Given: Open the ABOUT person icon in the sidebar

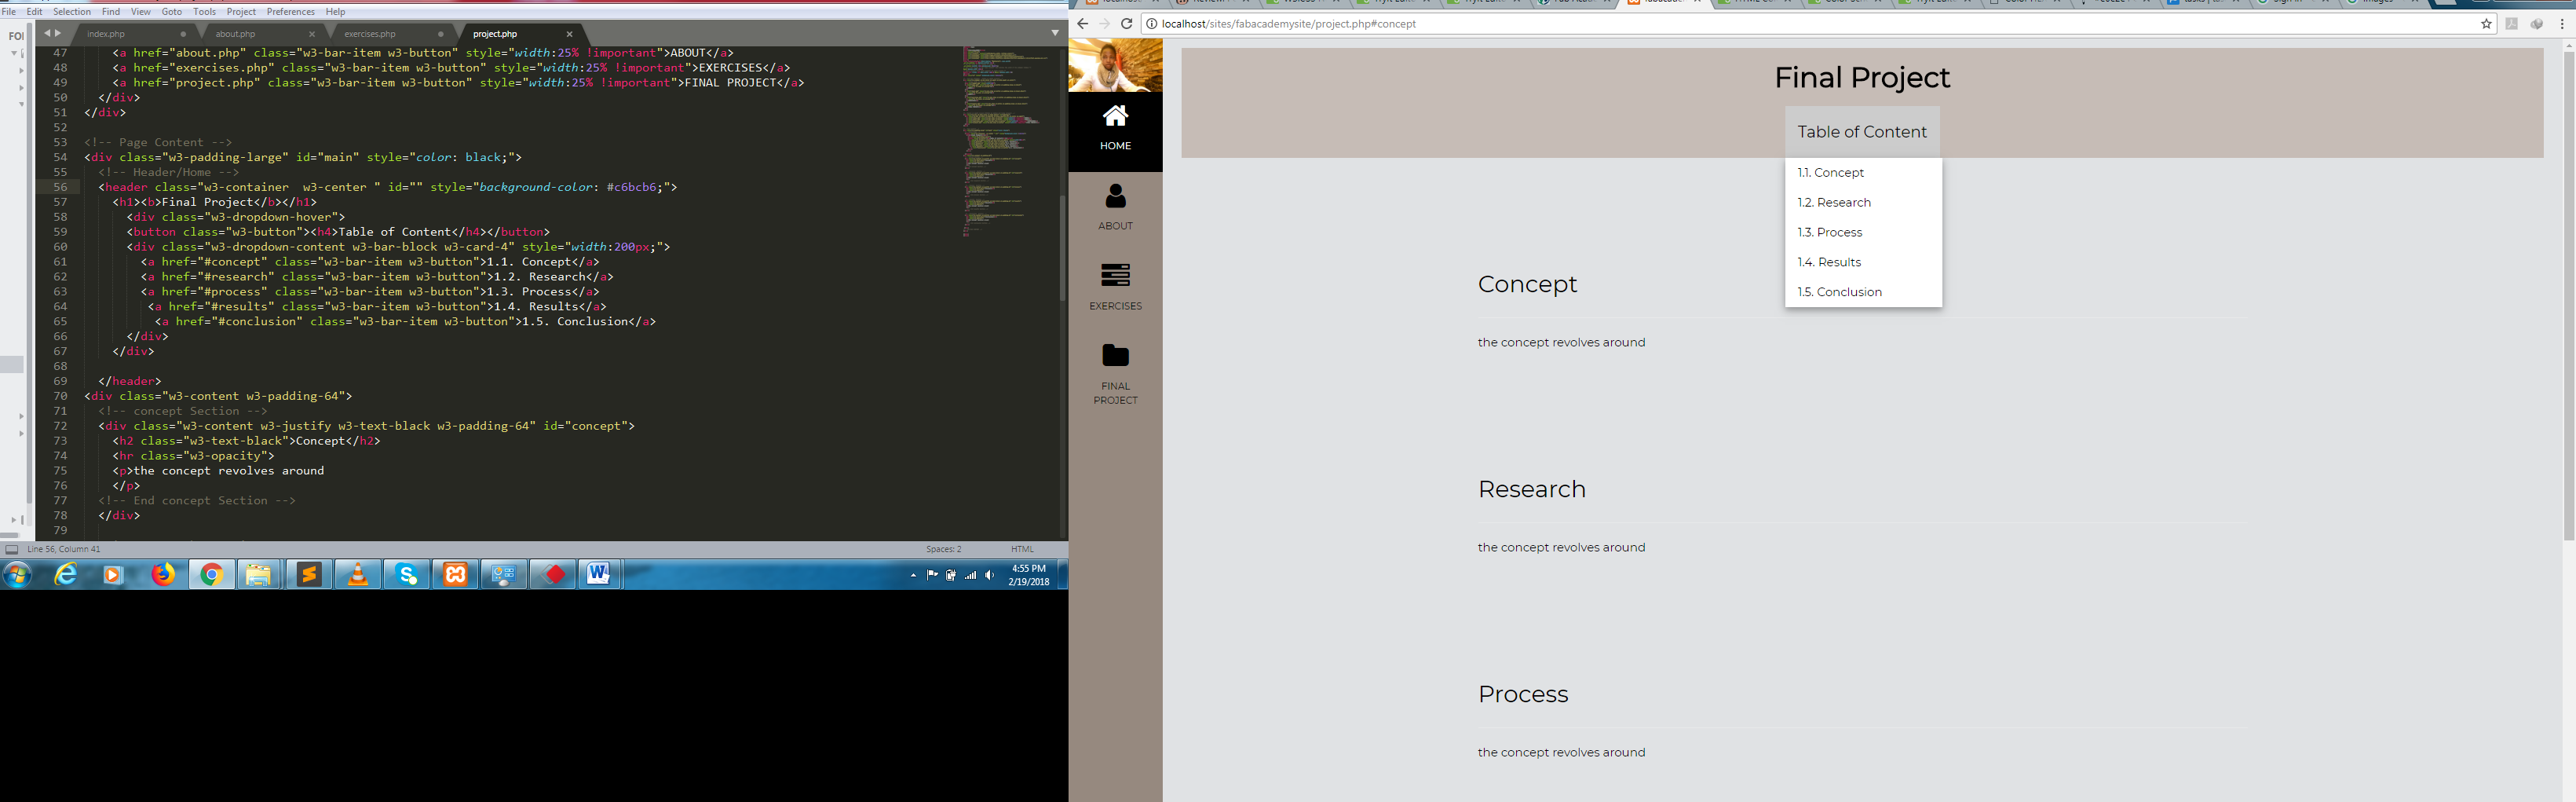Looking at the screenshot, I should coord(1115,196).
